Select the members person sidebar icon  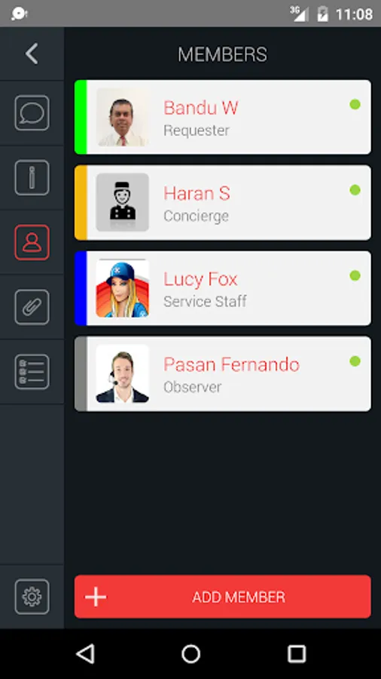click(x=32, y=242)
